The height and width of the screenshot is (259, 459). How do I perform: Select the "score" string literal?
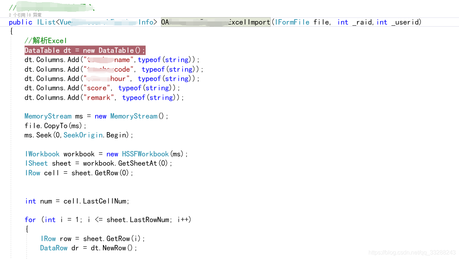[x=97, y=88]
